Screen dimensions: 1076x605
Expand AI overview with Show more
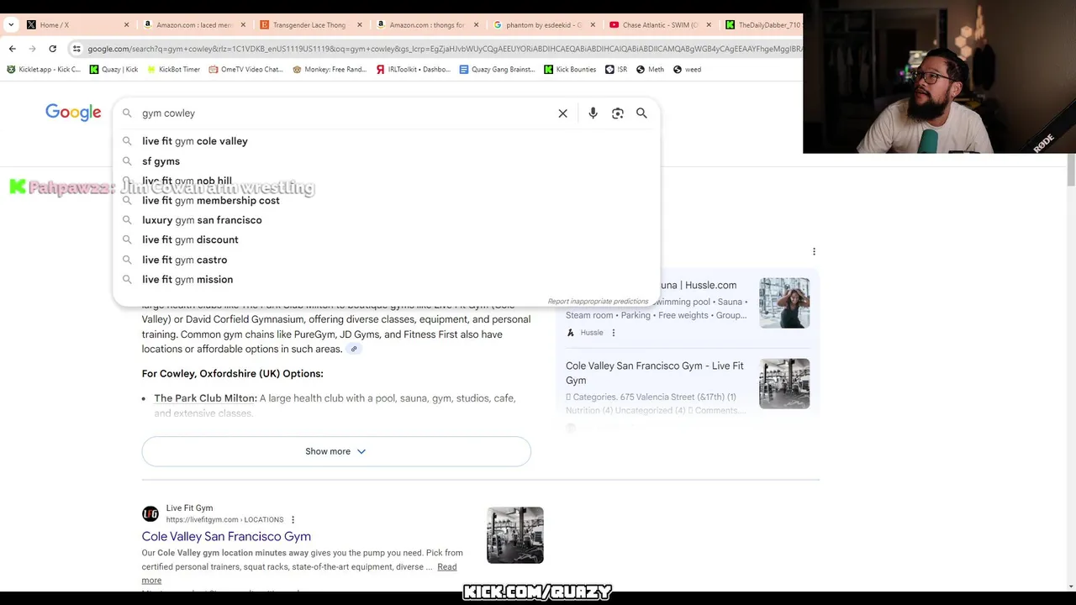336,451
